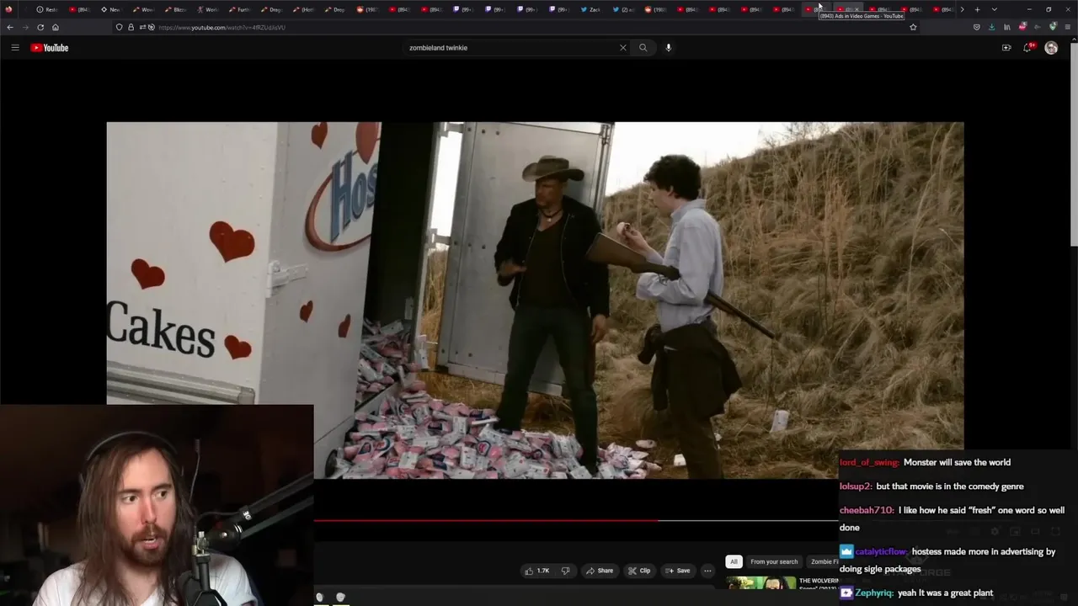
Task: Open the Wolverine recommended video thumbnail
Action: (x=761, y=582)
